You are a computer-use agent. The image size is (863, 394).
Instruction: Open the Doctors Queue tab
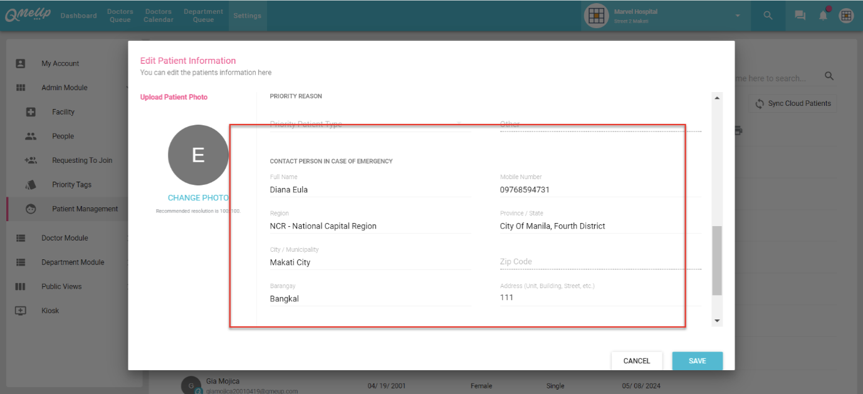coord(120,16)
